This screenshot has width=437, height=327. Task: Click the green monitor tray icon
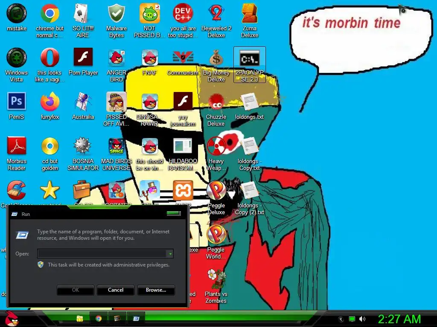[352, 319]
